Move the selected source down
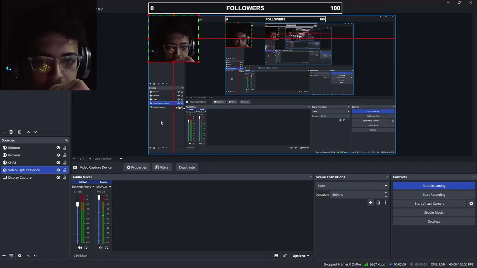477x268 pixels. pyautogui.click(x=35, y=256)
